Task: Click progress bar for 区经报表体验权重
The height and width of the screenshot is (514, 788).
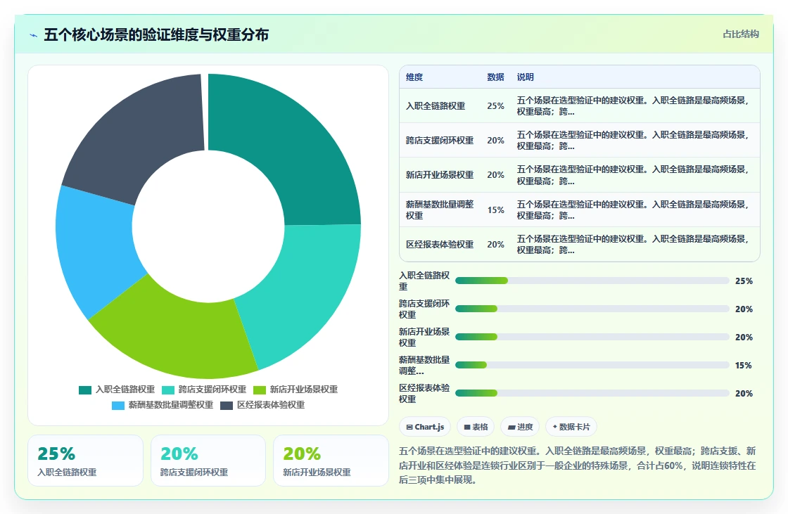Action: (592, 393)
